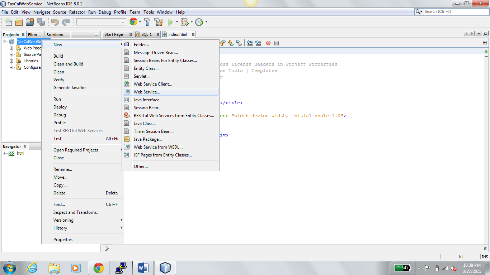Open the Windows Start button
This screenshot has height=275, width=490.
[10, 267]
